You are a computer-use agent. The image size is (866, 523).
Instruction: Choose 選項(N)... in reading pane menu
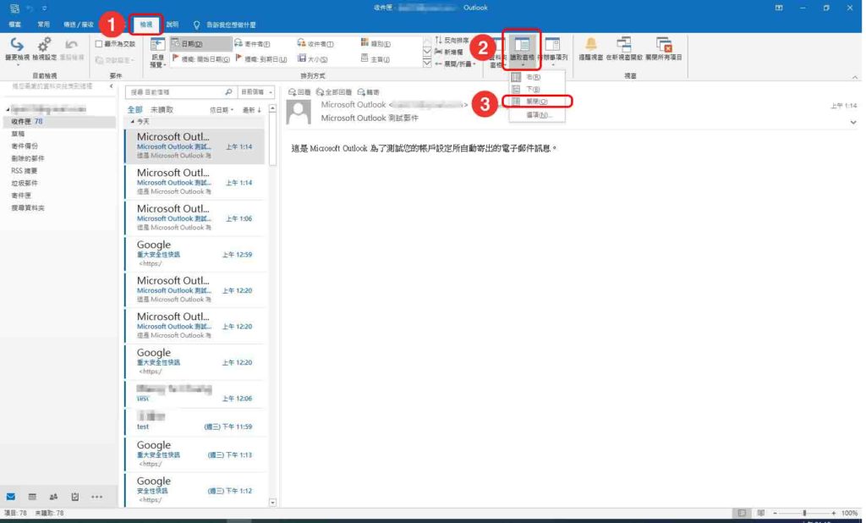click(x=537, y=115)
